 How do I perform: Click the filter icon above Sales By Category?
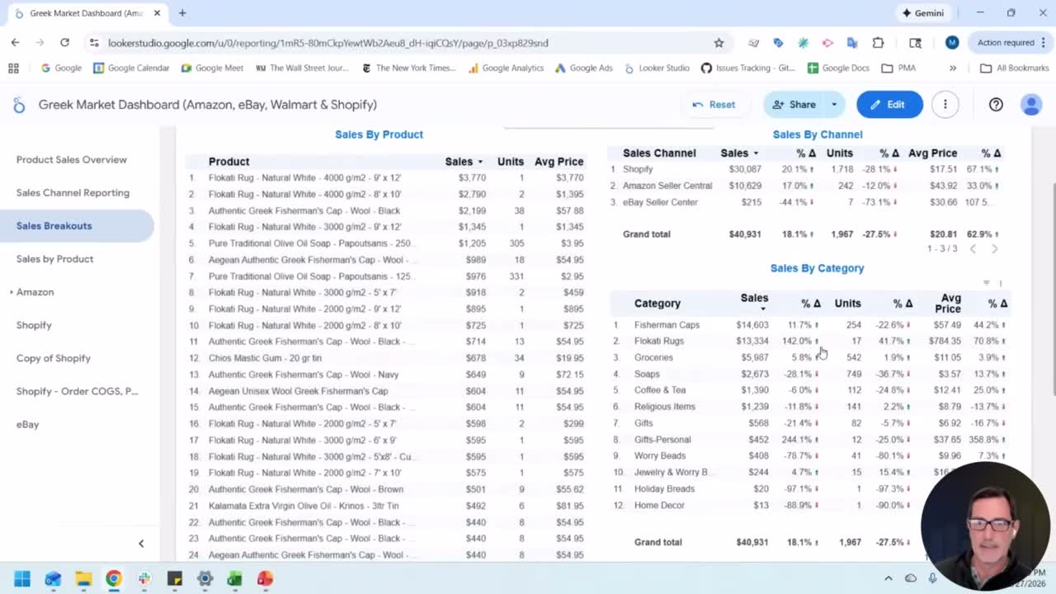pyautogui.click(x=987, y=283)
